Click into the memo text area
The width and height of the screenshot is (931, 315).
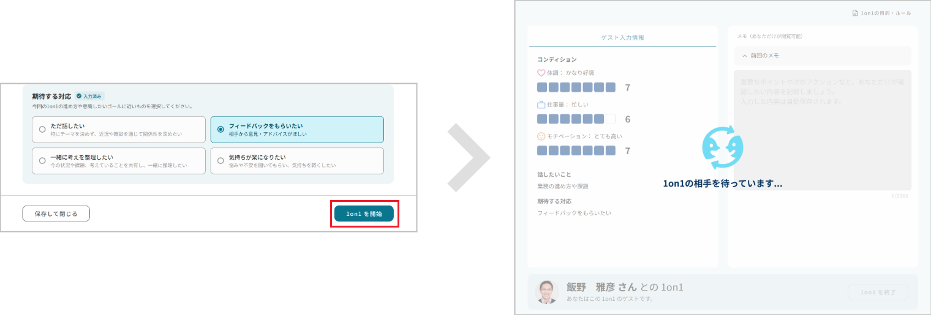(823, 130)
